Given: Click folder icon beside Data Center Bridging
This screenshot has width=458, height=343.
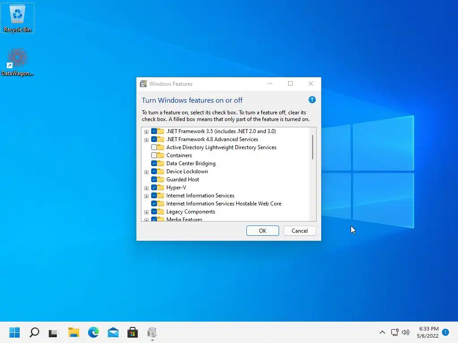Looking at the screenshot, I should click(x=161, y=163).
